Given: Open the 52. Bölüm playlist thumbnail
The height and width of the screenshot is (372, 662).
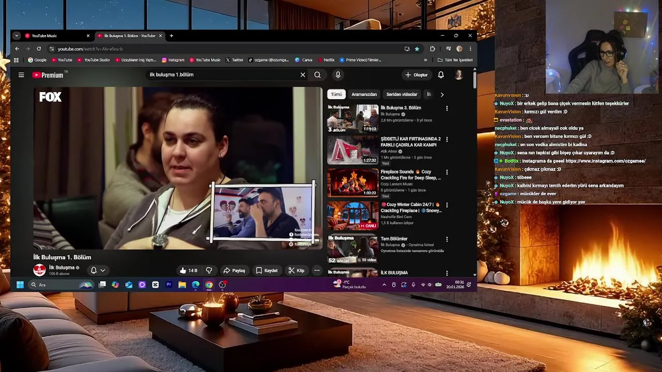Looking at the screenshot, I should pos(353,250).
